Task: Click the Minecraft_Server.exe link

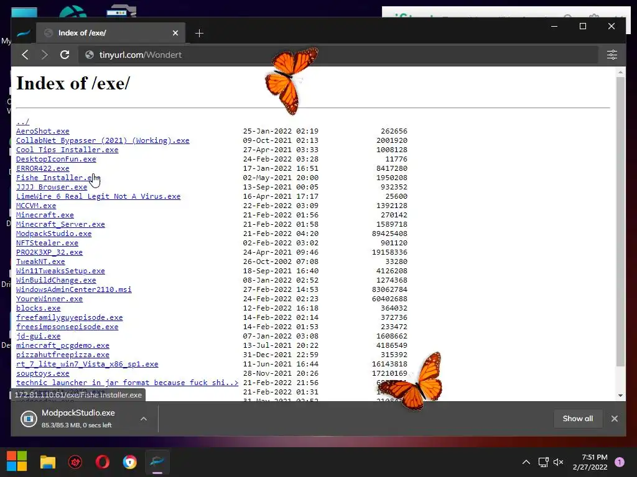Action: 60,224
